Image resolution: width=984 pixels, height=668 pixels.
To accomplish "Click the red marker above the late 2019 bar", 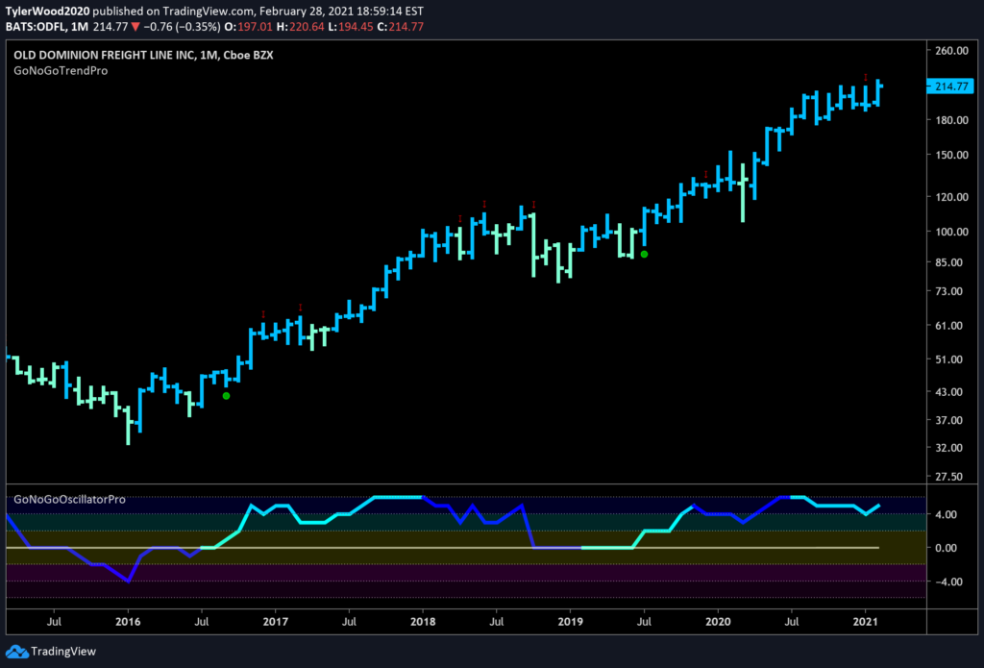I will (x=706, y=174).
